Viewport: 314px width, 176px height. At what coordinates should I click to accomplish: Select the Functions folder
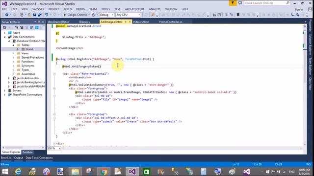click(27, 62)
